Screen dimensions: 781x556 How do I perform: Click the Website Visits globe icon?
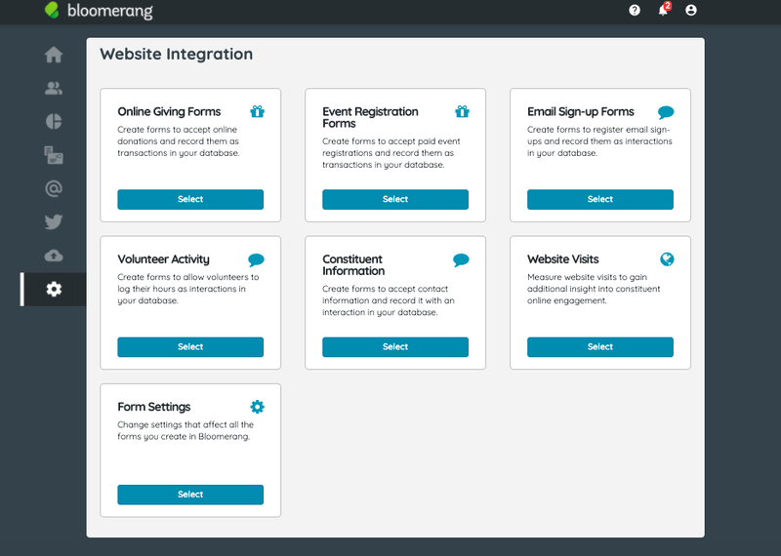pos(667,259)
